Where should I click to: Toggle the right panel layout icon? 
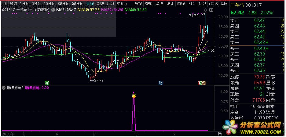coord(211,10)
